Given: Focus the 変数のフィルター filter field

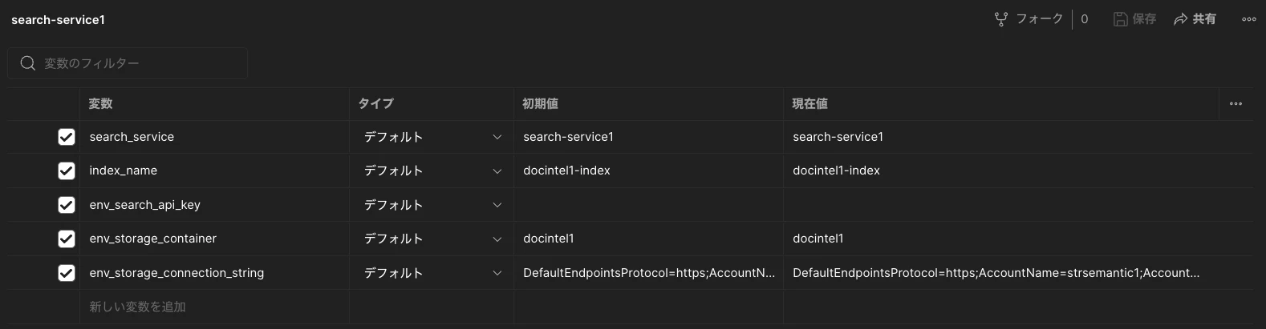Looking at the screenshot, I should (x=128, y=63).
